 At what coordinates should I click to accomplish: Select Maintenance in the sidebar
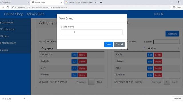[x=9, y=43]
